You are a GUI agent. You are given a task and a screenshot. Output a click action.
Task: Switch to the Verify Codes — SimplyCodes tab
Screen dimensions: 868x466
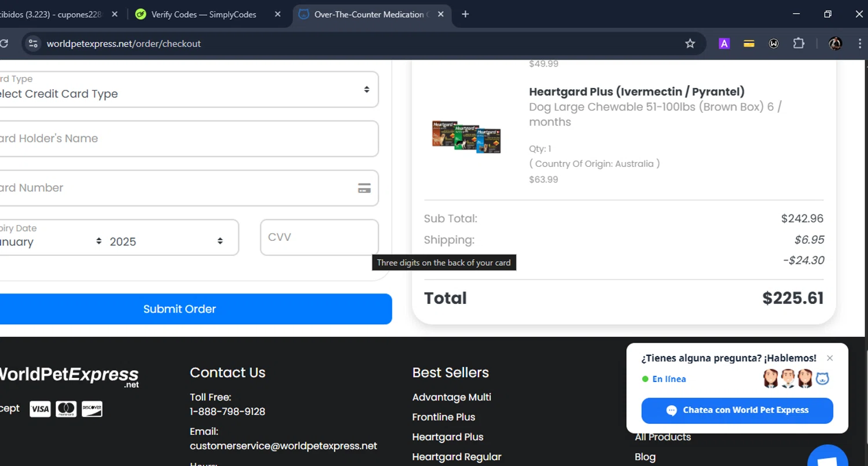pos(204,14)
